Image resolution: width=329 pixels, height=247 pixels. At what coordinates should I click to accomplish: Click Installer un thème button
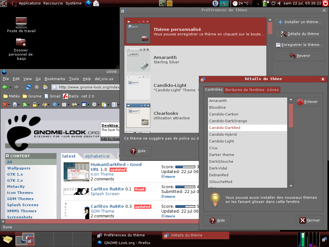coord(299,22)
